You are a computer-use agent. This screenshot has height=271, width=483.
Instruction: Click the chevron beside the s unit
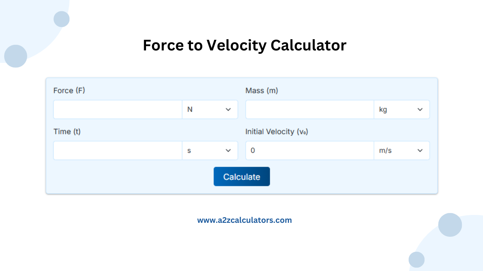click(228, 150)
